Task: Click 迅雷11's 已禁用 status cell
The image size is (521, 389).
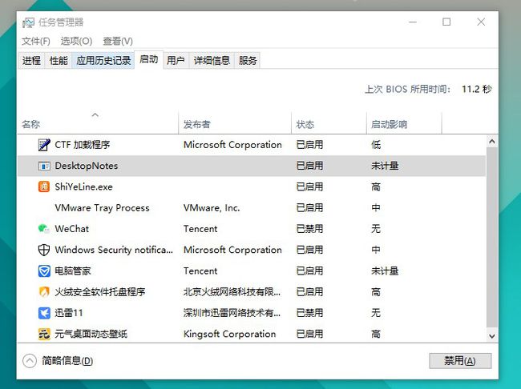Action: 309,313
